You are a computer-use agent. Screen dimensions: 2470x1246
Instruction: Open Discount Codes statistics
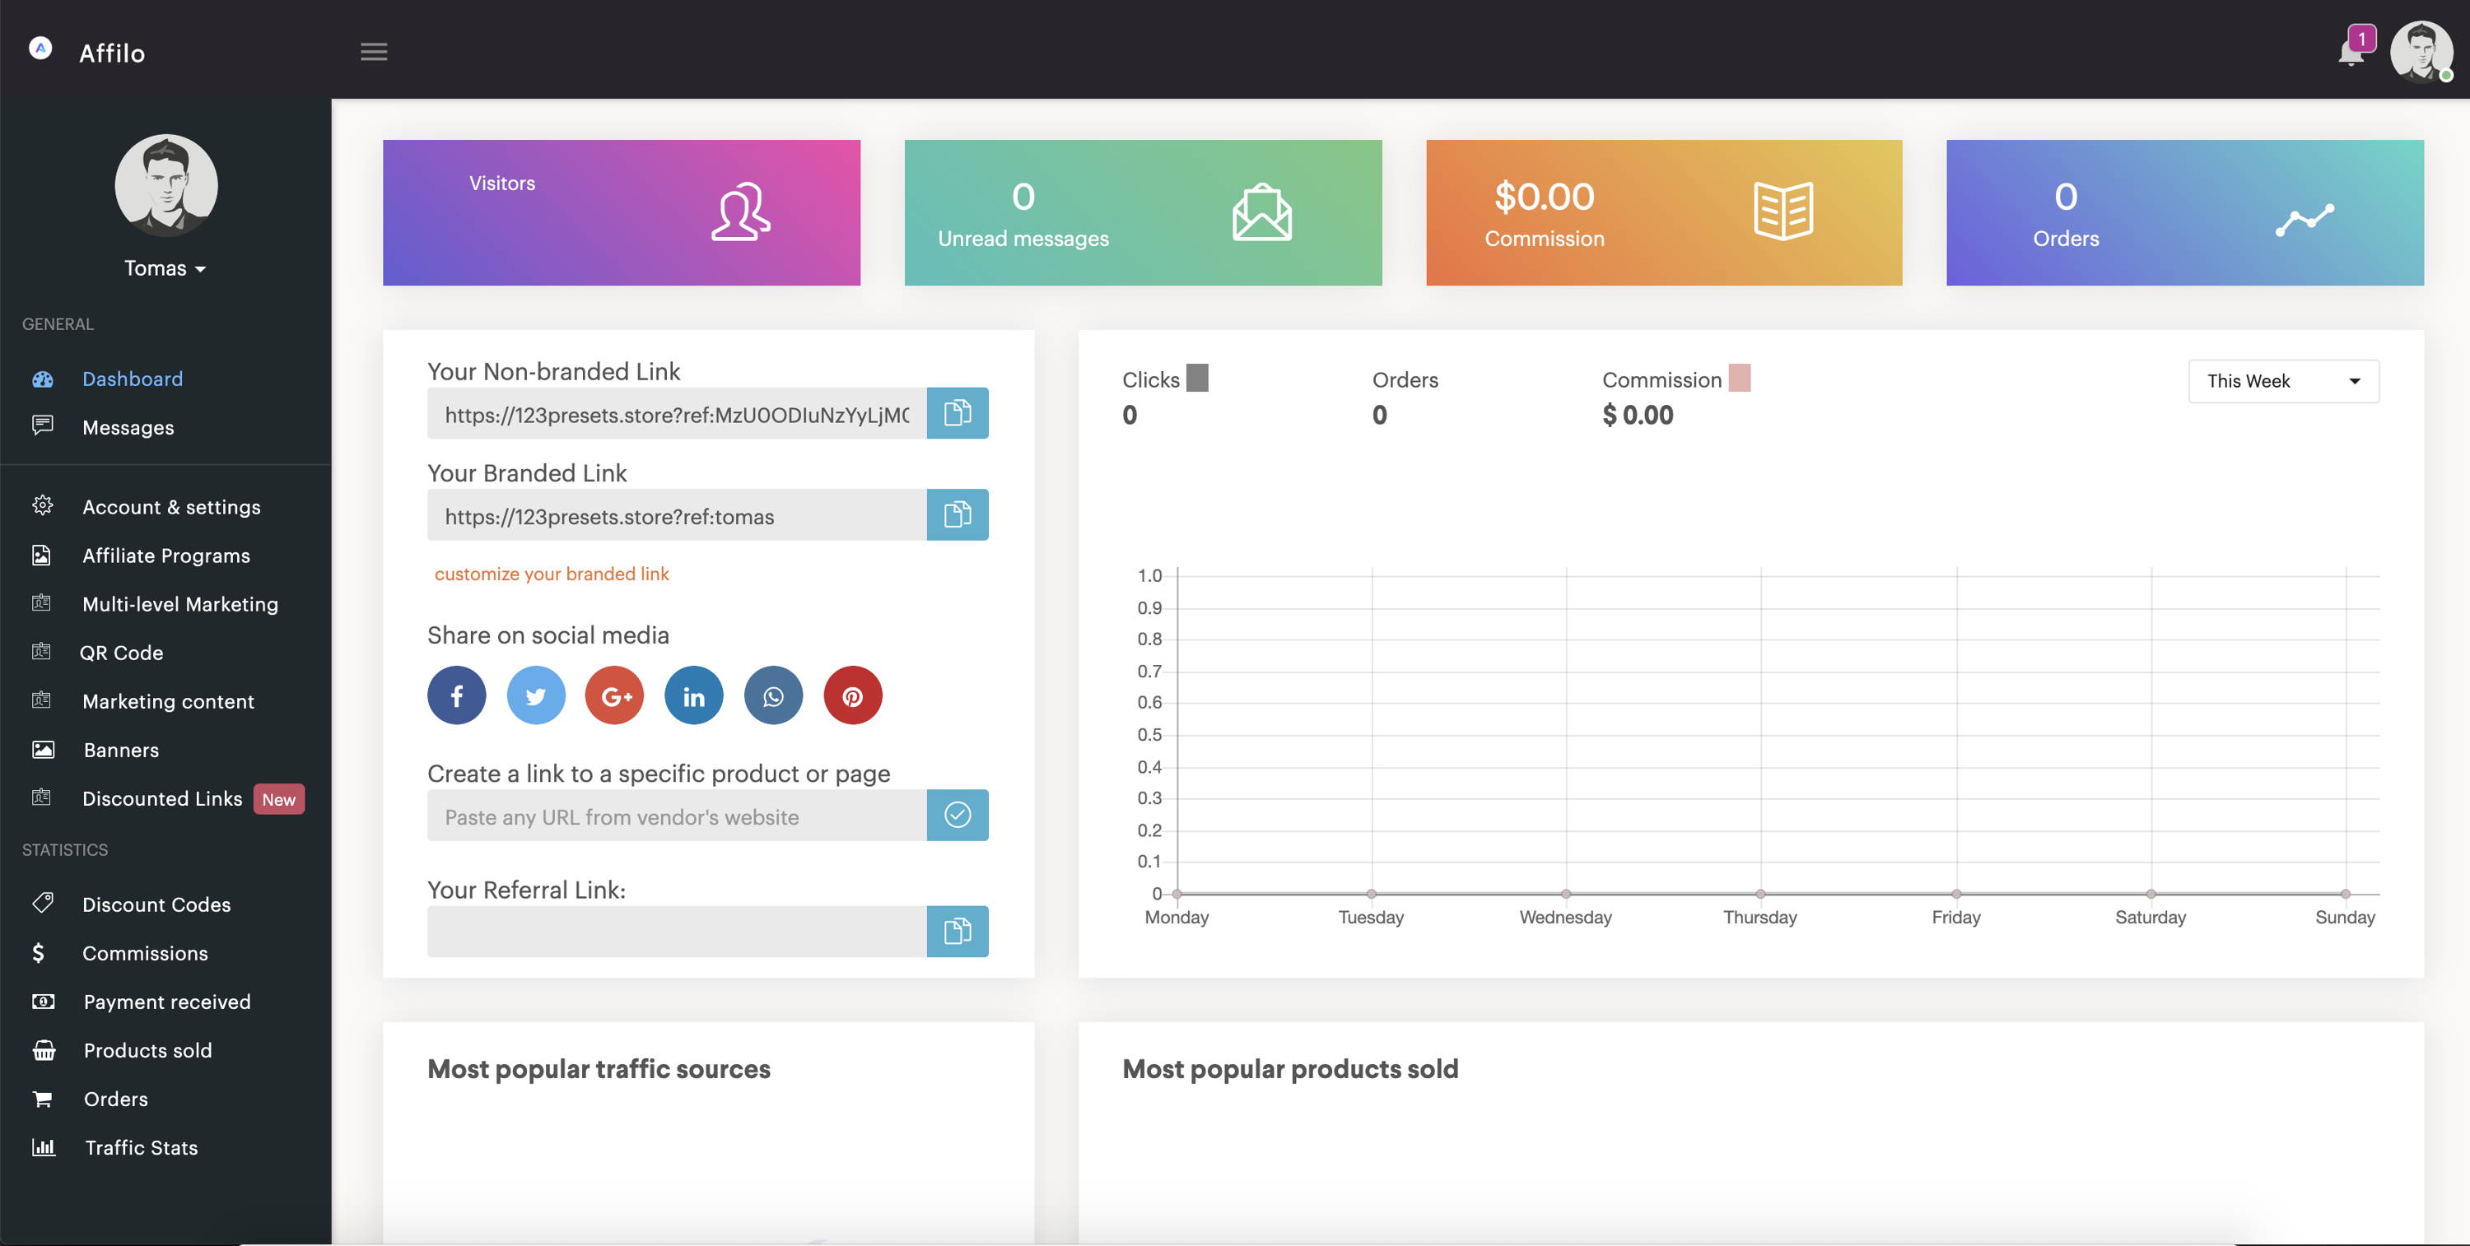(156, 904)
